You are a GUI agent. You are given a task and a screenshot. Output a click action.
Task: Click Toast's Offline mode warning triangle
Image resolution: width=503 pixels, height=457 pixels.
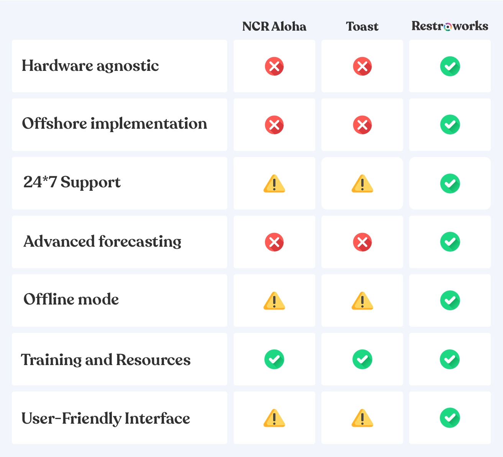362,301
